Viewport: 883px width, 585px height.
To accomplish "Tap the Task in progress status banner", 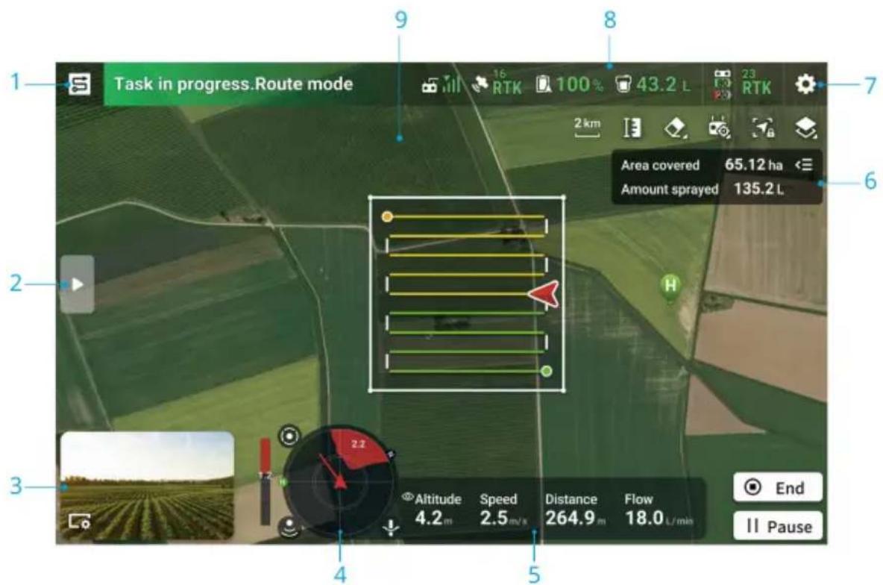I will (x=233, y=84).
